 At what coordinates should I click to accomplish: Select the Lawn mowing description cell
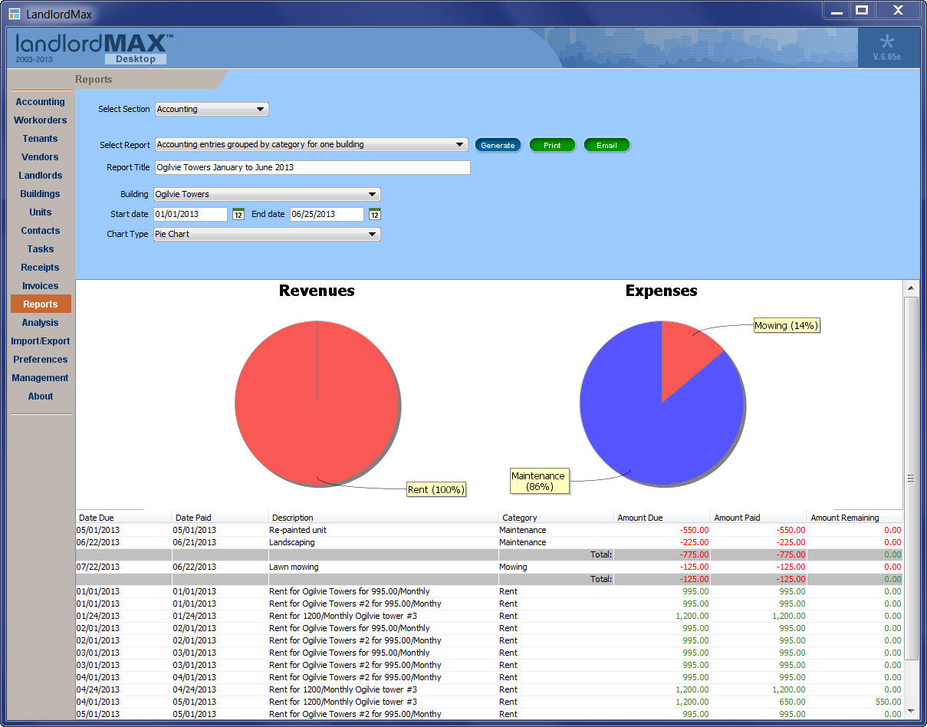click(383, 567)
